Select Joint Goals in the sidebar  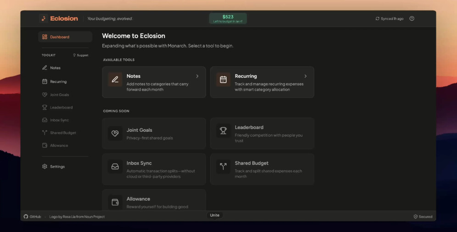65,95
